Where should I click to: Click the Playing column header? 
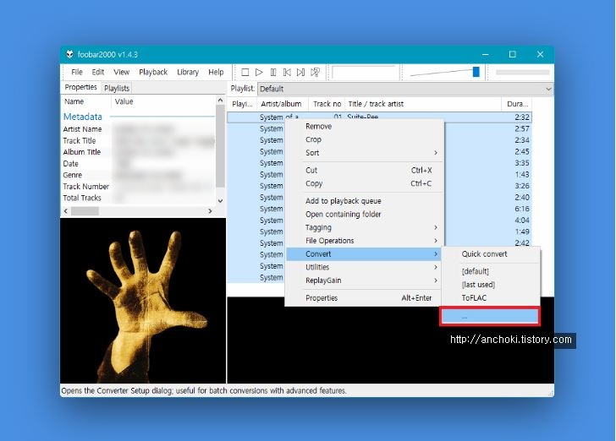click(x=242, y=104)
